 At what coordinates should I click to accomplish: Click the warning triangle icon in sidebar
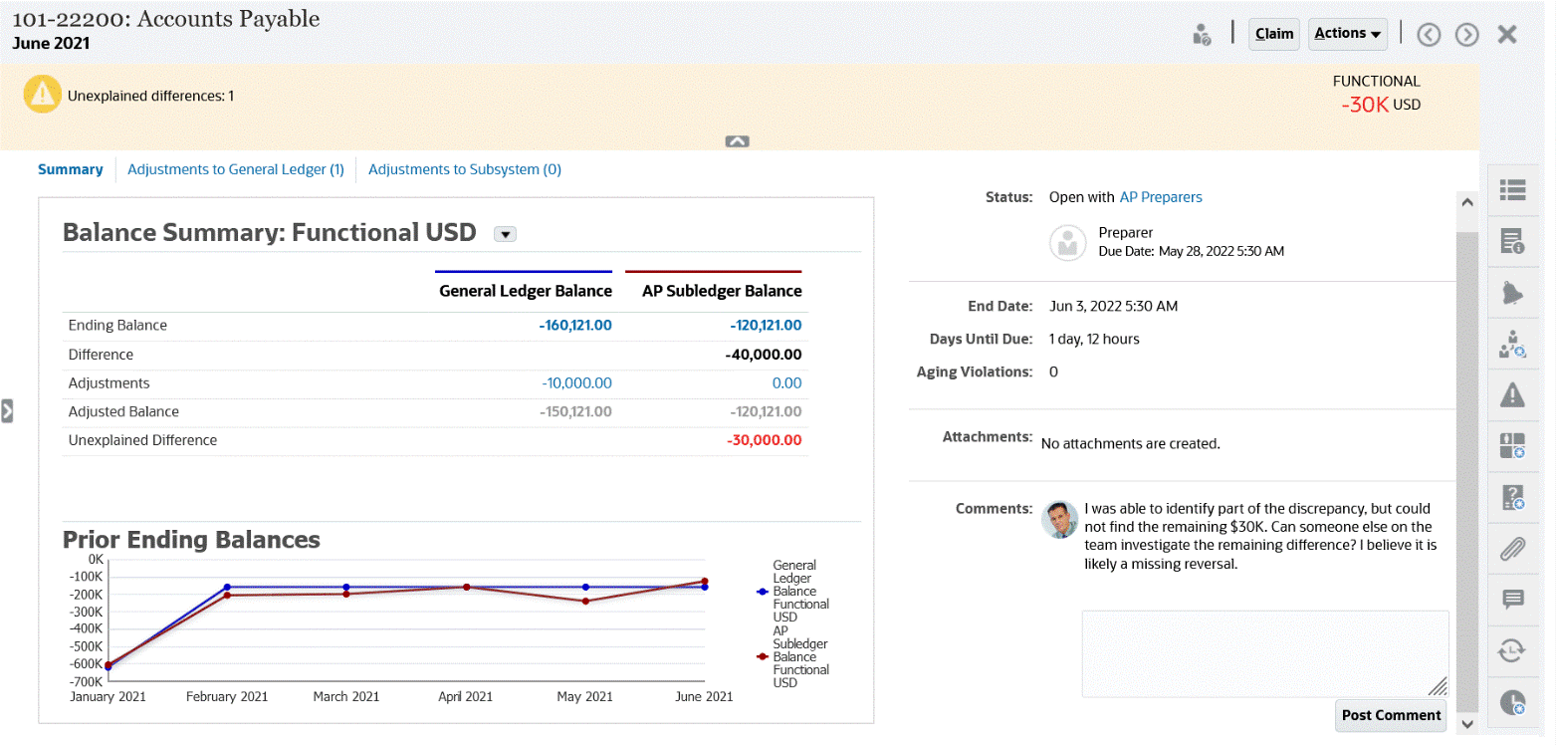(1512, 395)
